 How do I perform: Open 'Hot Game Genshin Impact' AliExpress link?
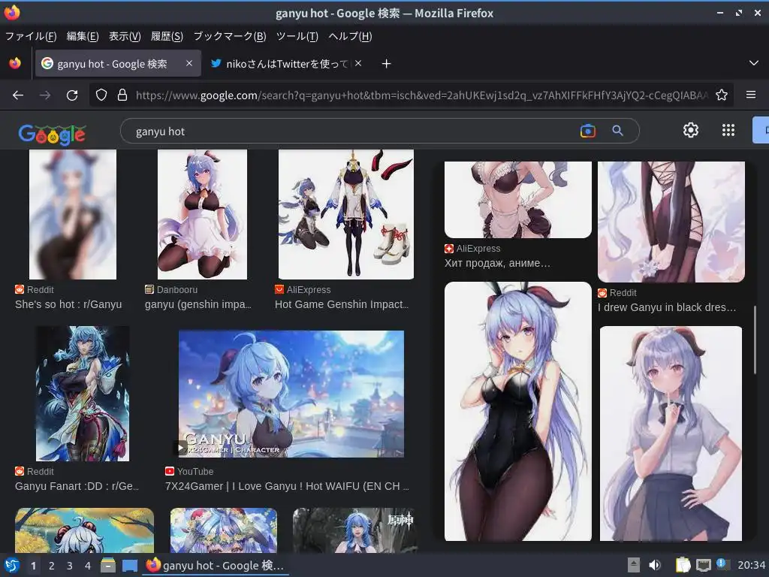pos(342,305)
